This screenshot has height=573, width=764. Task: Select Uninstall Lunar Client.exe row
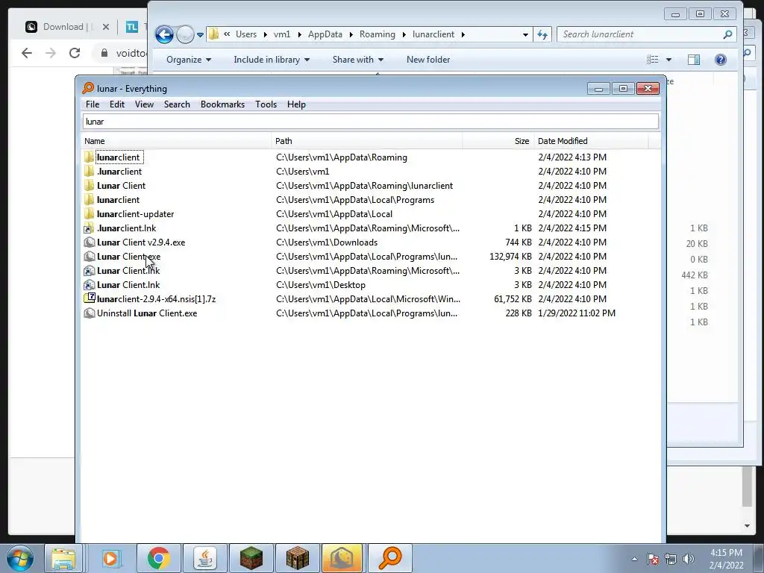[370, 313]
